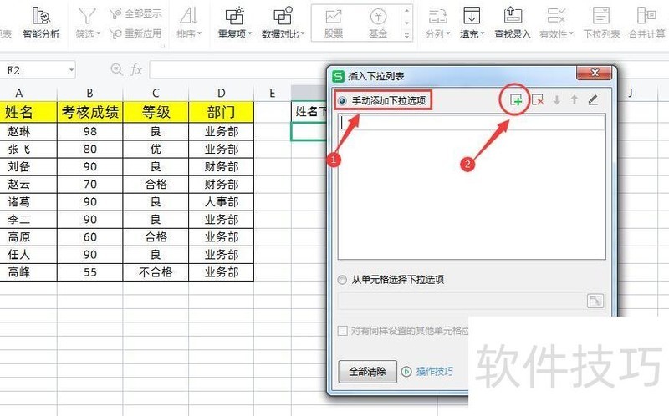Select column C header
This screenshot has height=416, width=669.
click(x=156, y=93)
